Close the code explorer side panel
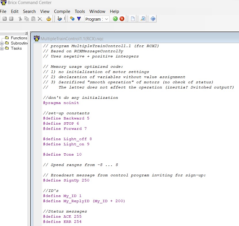This screenshot has width=239, height=226. [x=26, y=33]
